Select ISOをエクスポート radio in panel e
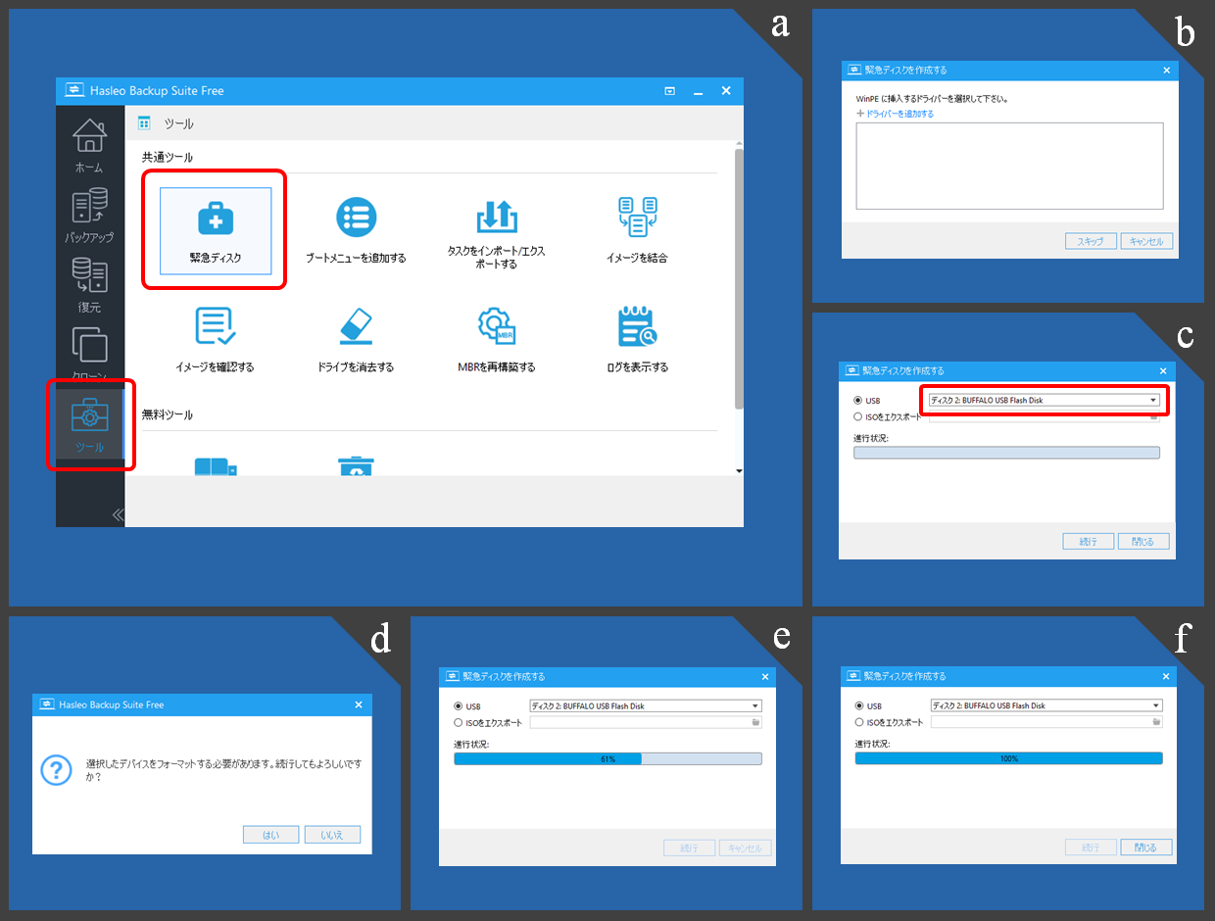 (459, 722)
